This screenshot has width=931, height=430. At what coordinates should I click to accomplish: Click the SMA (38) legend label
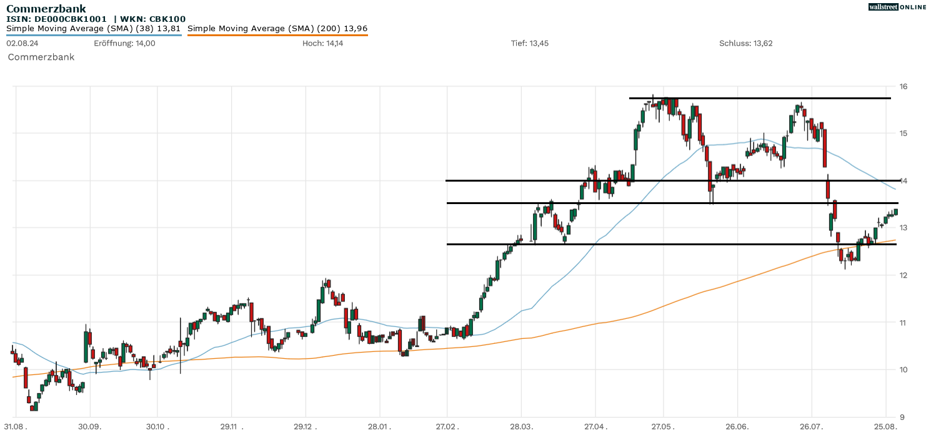(x=93, y=28)
